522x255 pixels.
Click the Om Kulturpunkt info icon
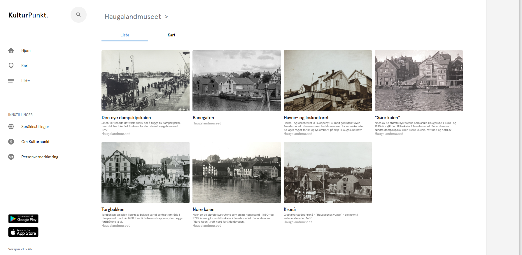click(11, 142)
